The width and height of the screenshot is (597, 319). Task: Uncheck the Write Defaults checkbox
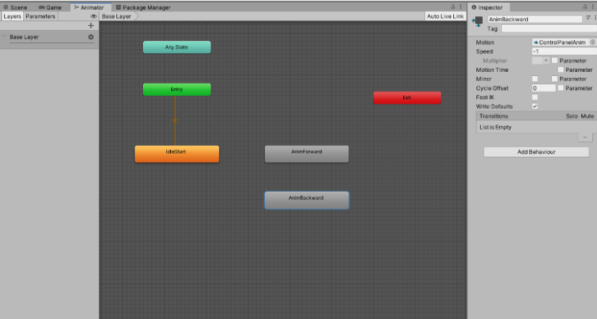(535, 106)
